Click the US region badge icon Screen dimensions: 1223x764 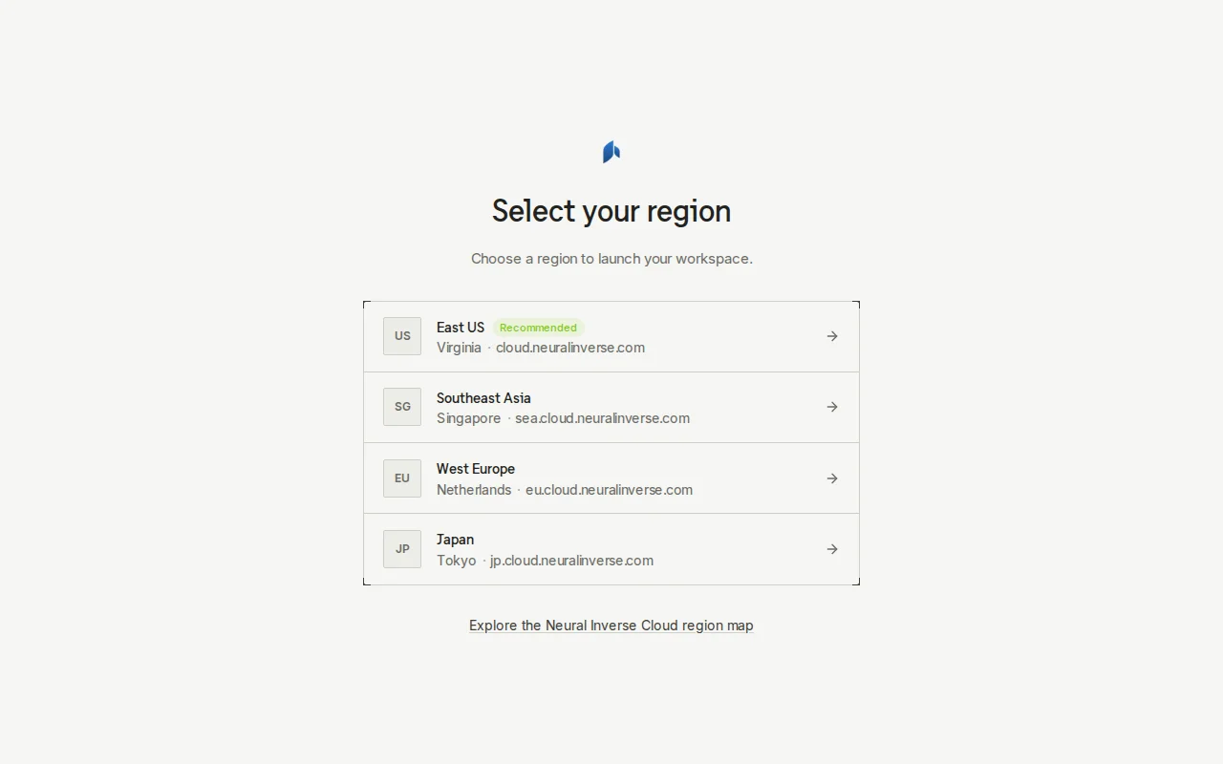[x=402, y=336]
